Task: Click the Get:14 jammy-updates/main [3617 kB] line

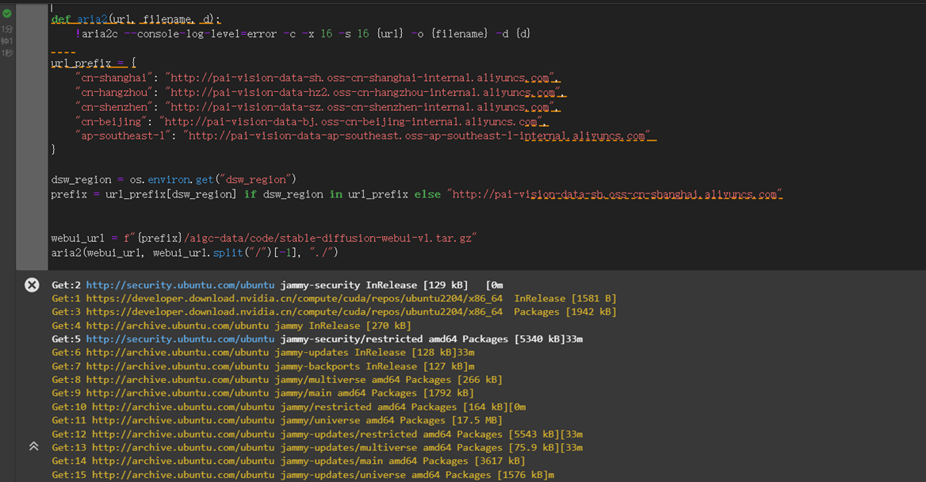Action: 289,461
